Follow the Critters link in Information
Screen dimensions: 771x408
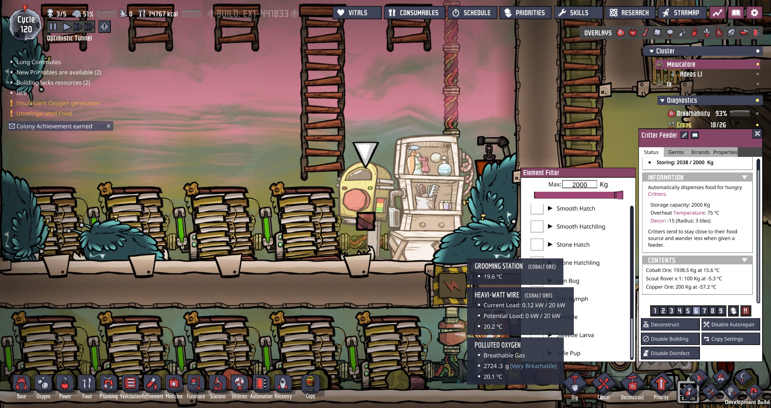(657, 194)
